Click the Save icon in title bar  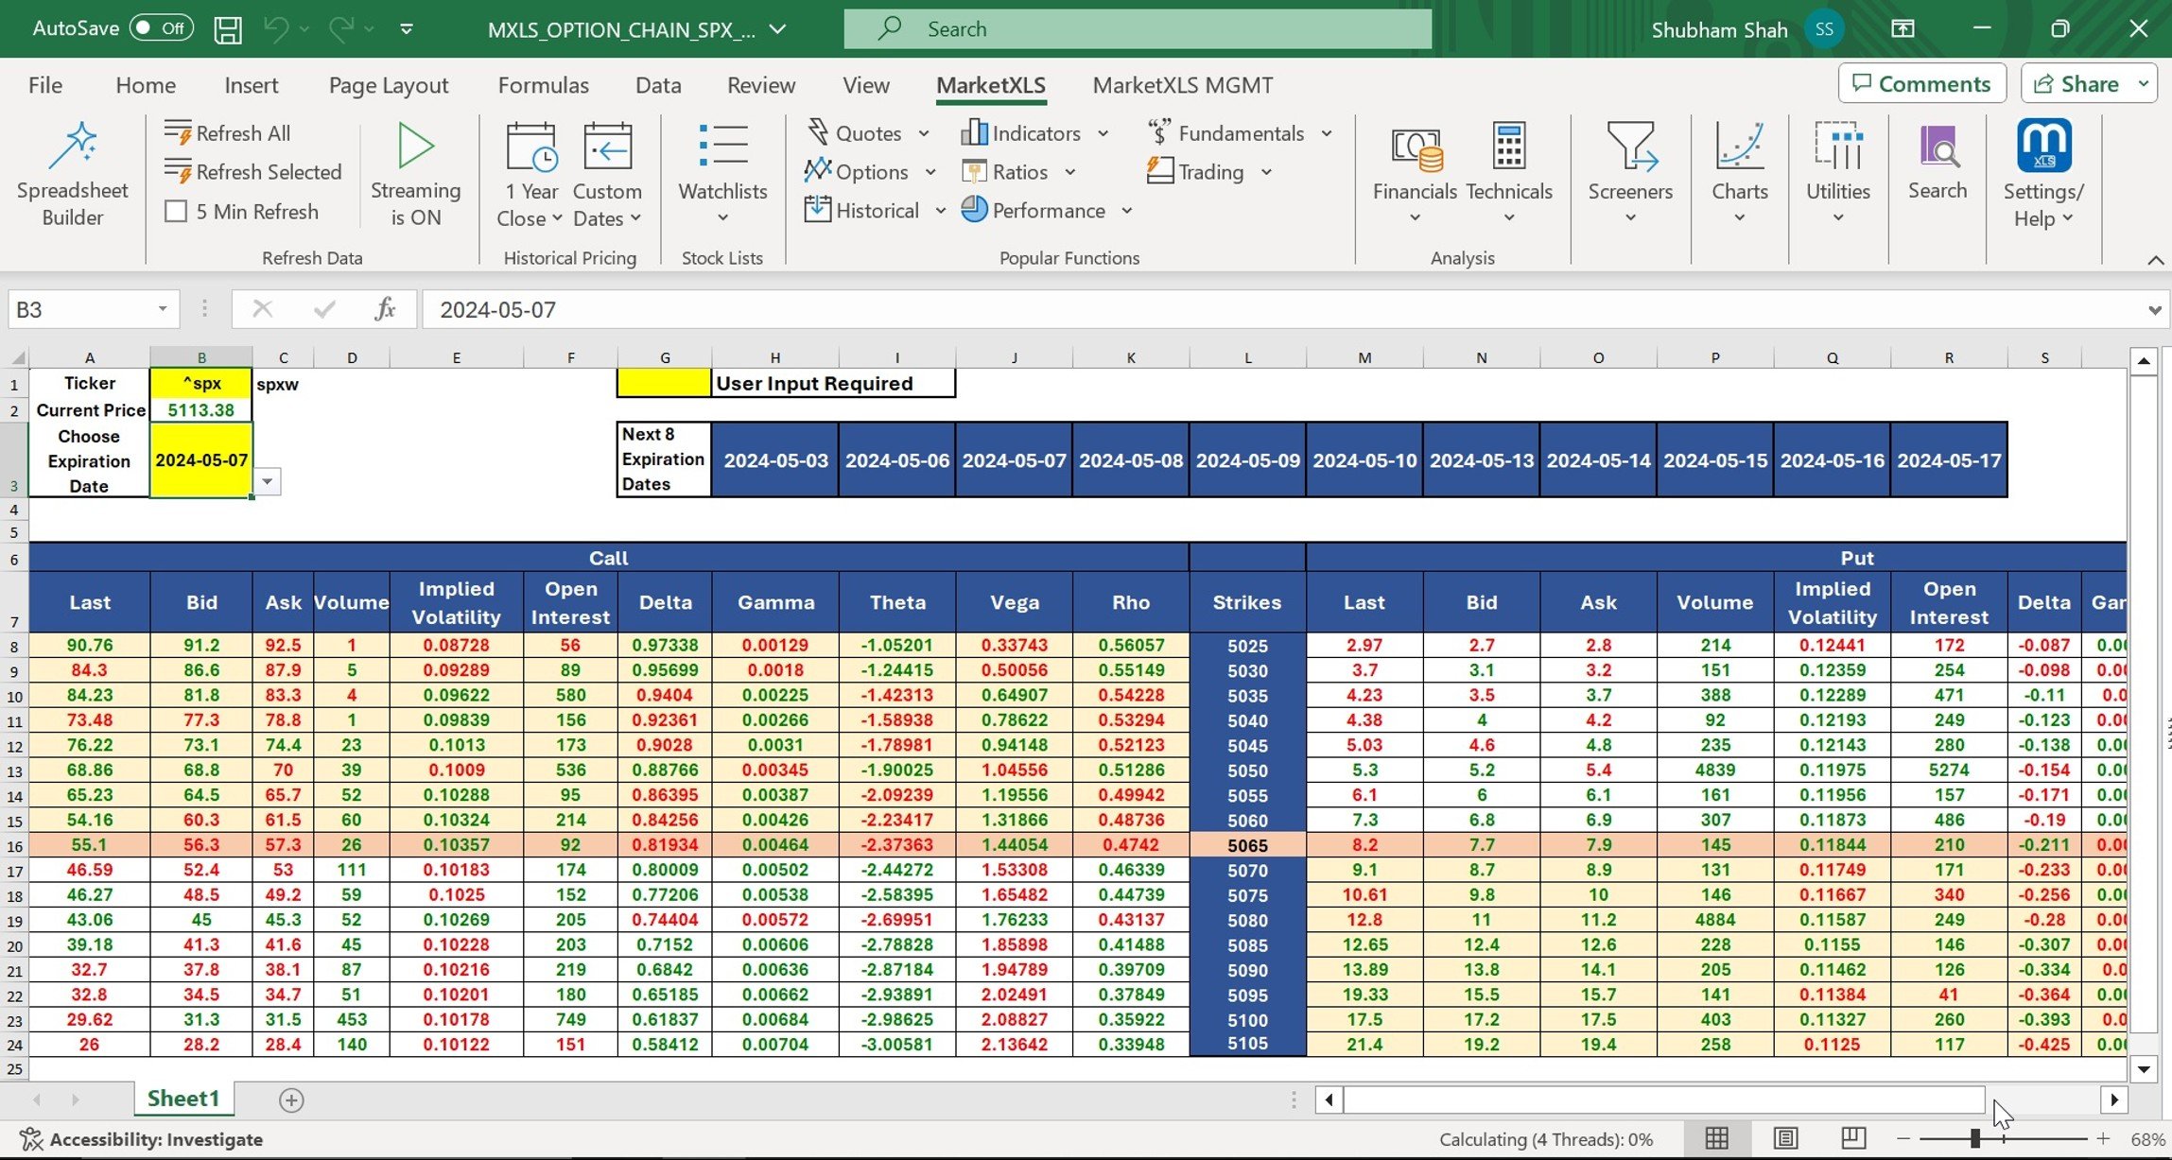pyautogui.click(x=228, y=29)
